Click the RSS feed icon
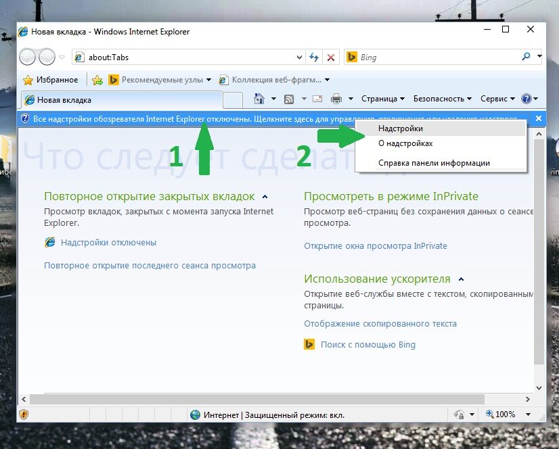 pyautogui.click(x=289, y=99)
